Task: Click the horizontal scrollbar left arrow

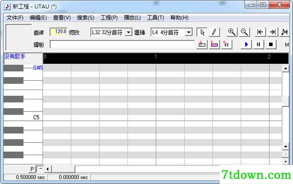Action: 48,169
